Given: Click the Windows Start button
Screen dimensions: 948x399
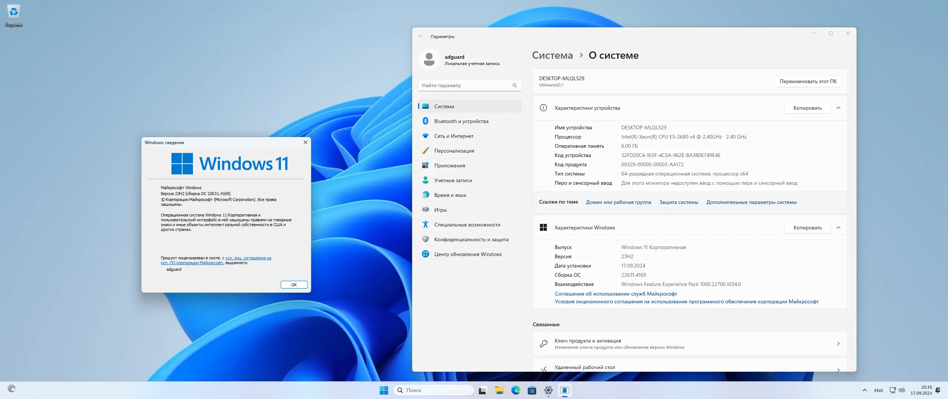Looking at the screenshot, I should [x=384, y=390].
